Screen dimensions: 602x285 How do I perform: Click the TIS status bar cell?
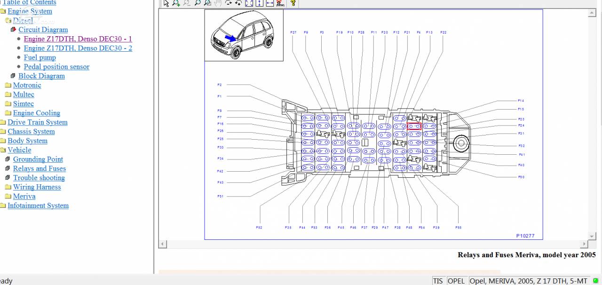coord(438,281)
